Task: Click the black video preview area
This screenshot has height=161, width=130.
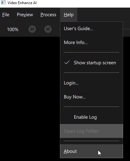Action: click(x=30, y=99)
